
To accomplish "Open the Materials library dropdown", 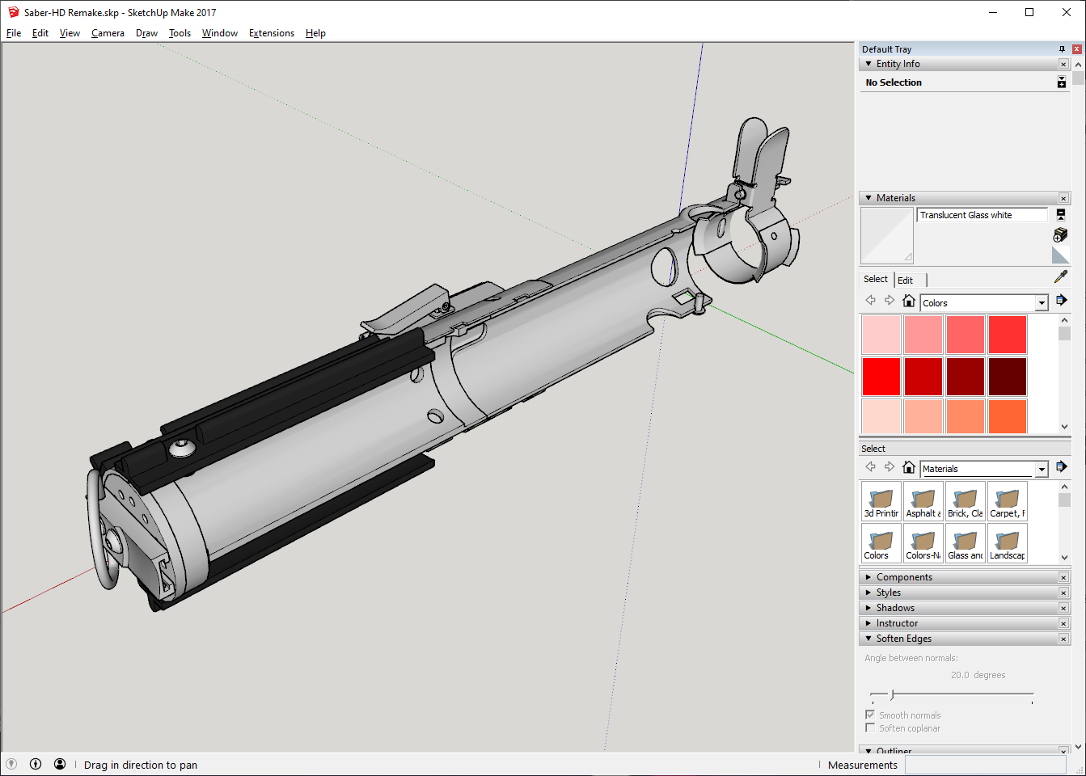I will point(1042,469).
